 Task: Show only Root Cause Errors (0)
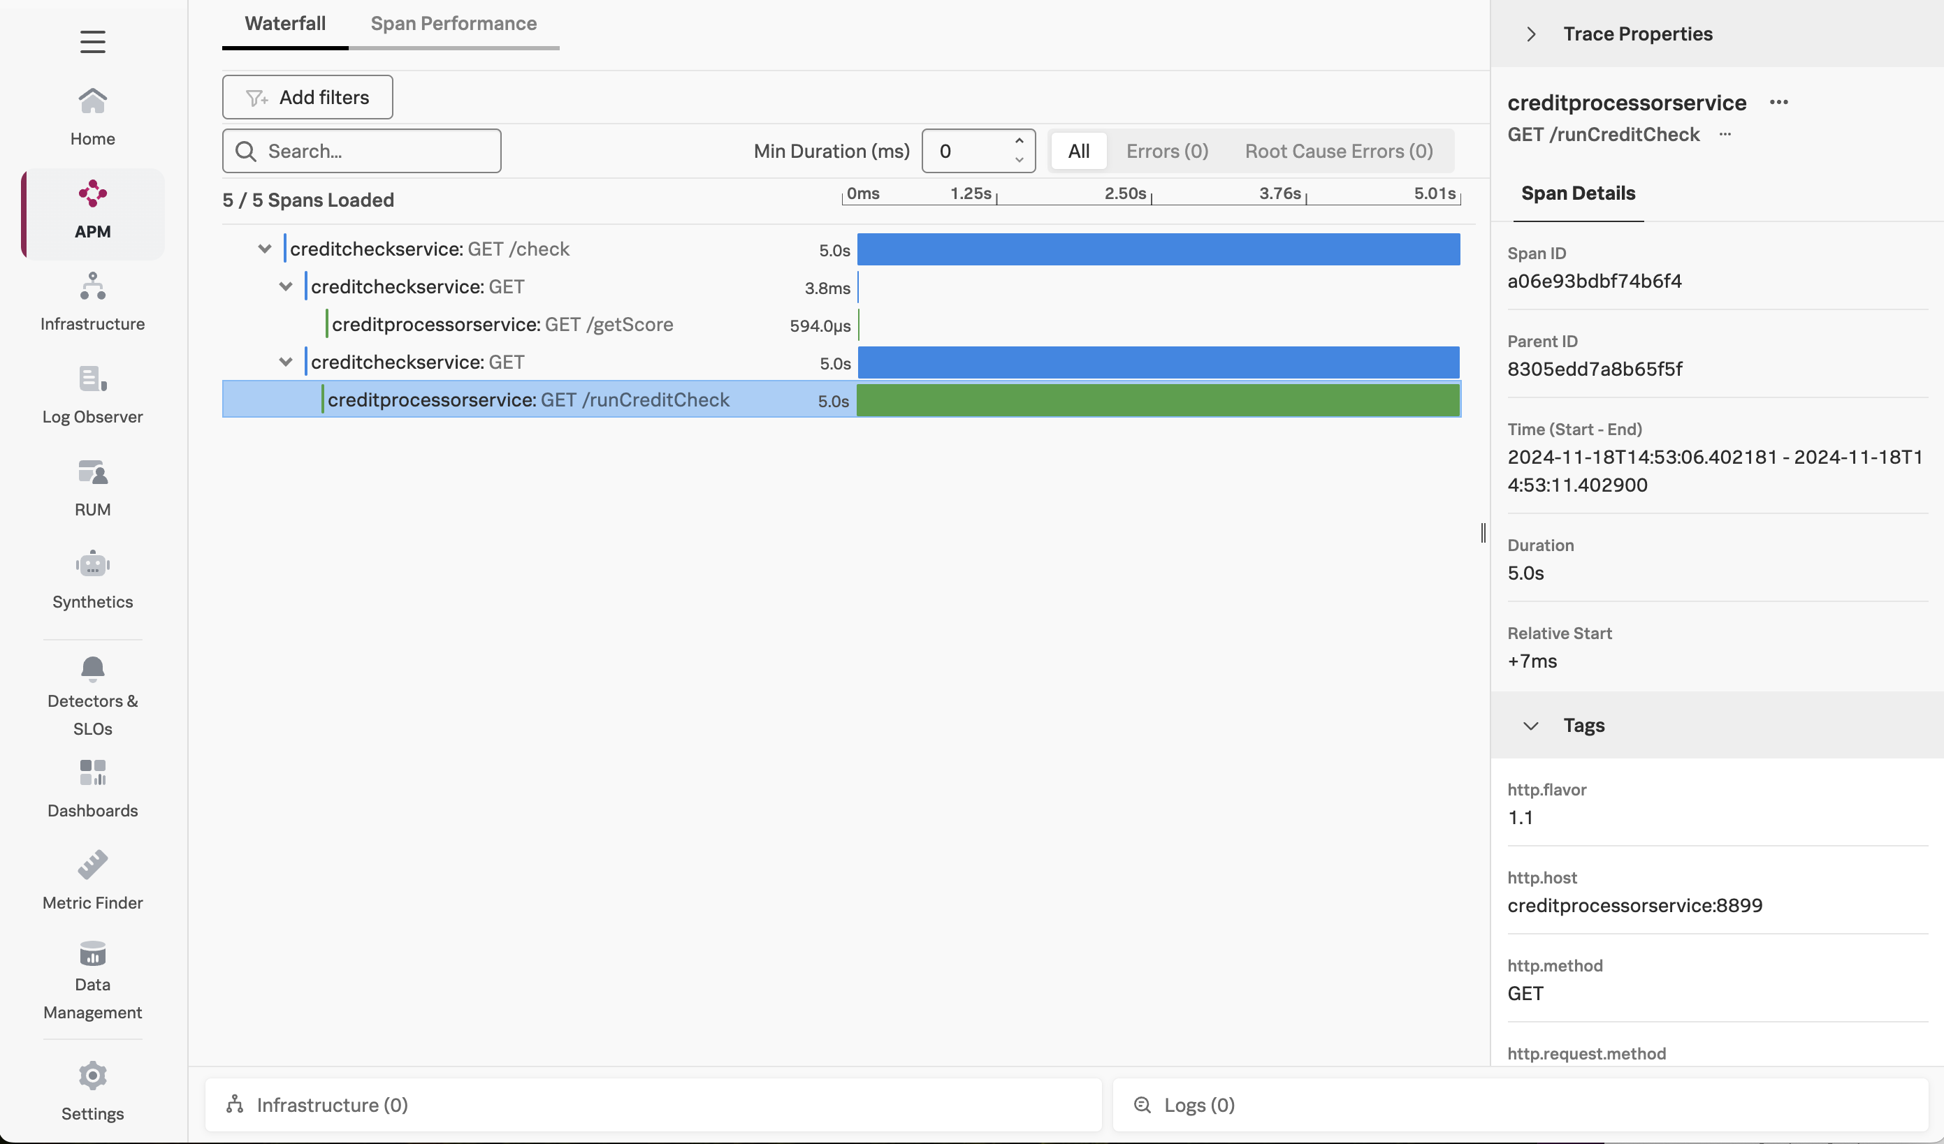tap(1338, 151)
